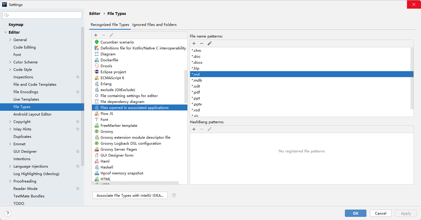Switch to Ignored Files and Folders tab
The image size is (421, 220).
(x=154, y=25)
